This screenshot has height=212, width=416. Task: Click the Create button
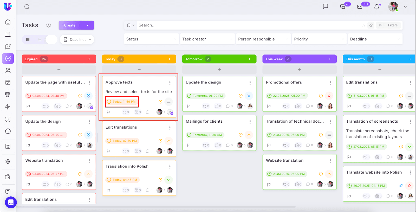[x=70, y=25]
